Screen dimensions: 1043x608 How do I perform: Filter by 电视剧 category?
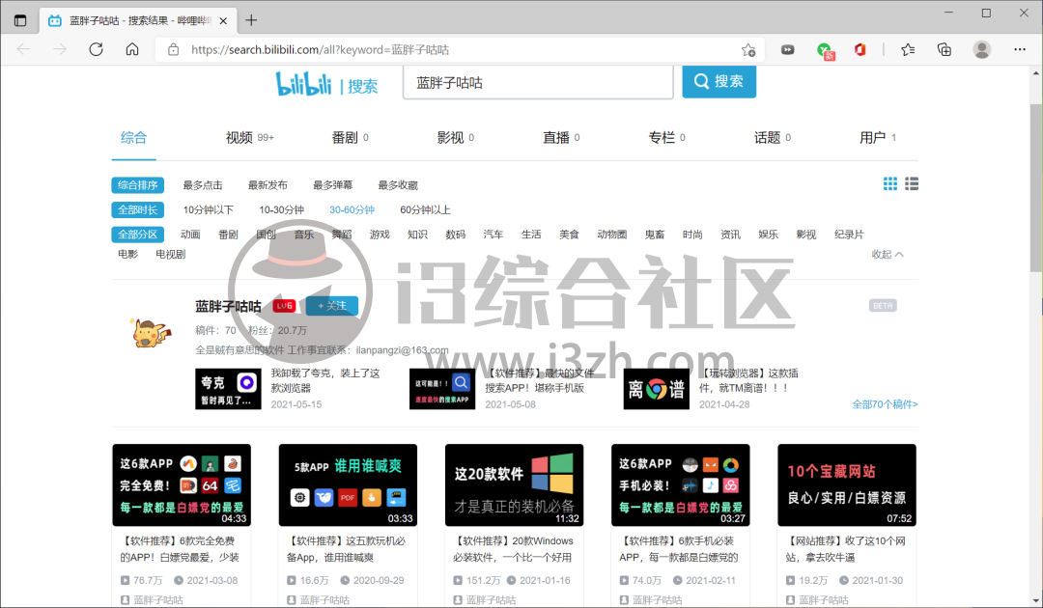coord(170,254)
